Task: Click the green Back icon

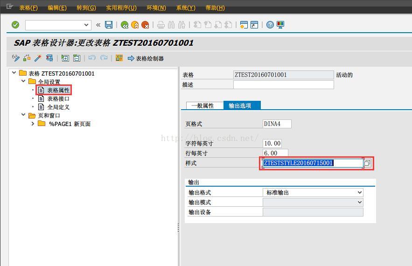Action: [125, 25]
